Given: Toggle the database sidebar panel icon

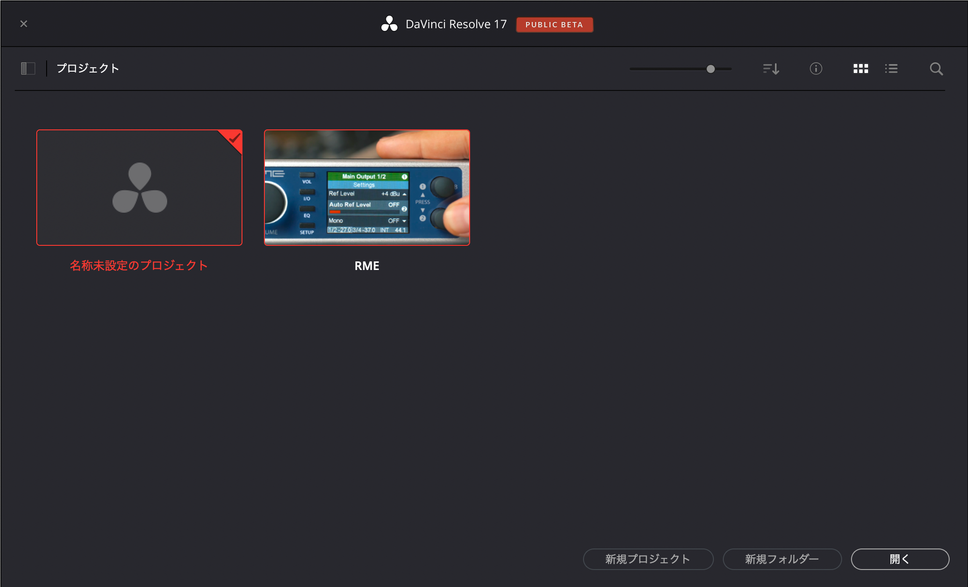Looking at the screenshot, I should coord(28,69).
